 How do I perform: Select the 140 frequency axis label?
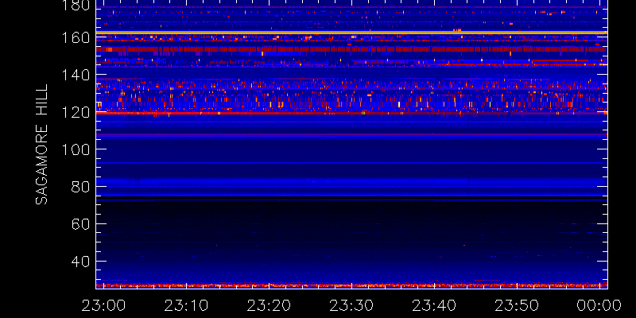point(76,75)
